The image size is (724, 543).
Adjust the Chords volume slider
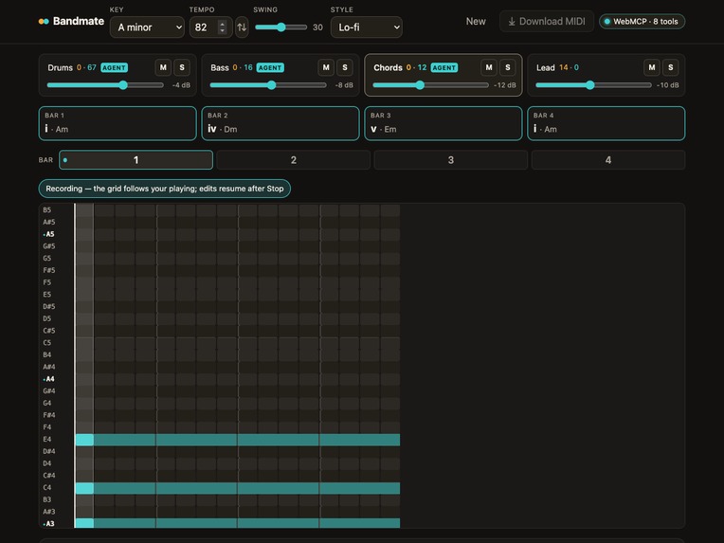click(431, 85)
